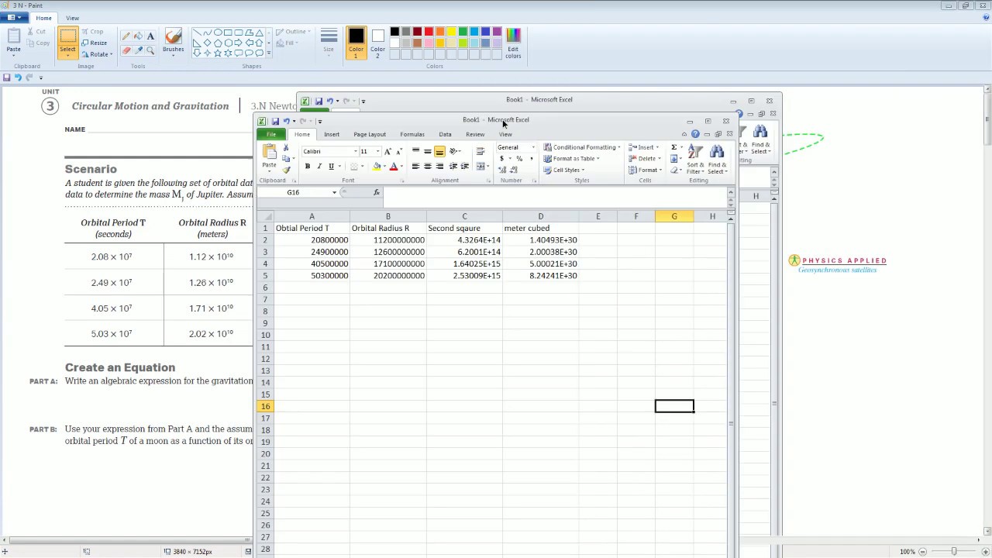Select the Magnifier tool in Paint
This screenshot has height=558, width=992.
(150, 50)
